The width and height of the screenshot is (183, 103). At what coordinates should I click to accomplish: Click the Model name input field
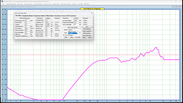pos(75,30)
